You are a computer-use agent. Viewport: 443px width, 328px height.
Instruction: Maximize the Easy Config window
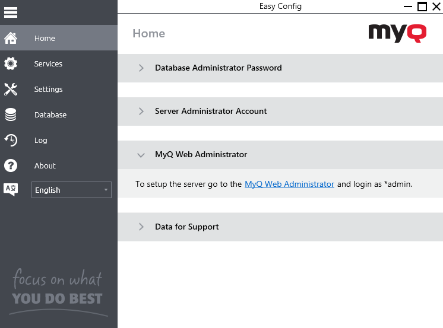[422, 7]
